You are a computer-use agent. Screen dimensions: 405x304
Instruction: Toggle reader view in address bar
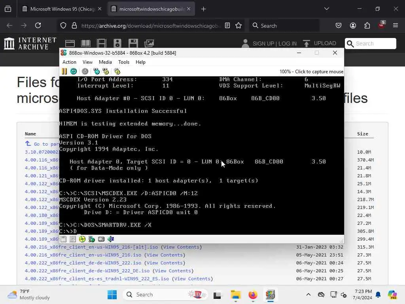[227, 25]
